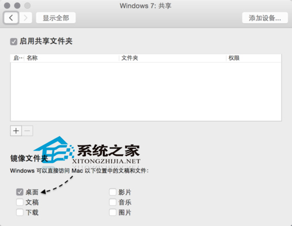Image resolution: width=292 pixels, height=226 pixels.
Task: Close the window with the red button
Action: click(7, 5)
